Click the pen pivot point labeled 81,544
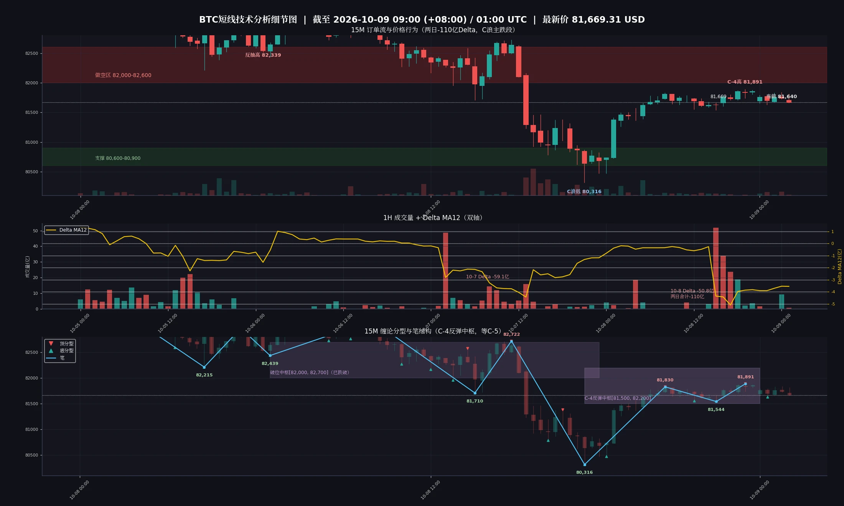This screenshot has width=844, height=506. tap(716, 401)
